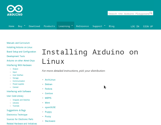Expand the Support dropdown arrow
161x125 pixels.
[105, 25]
